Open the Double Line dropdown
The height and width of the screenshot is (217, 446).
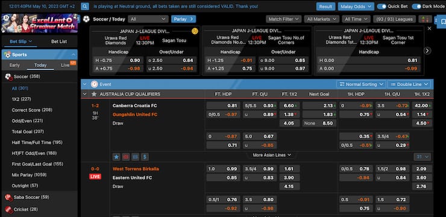[409, 84]
